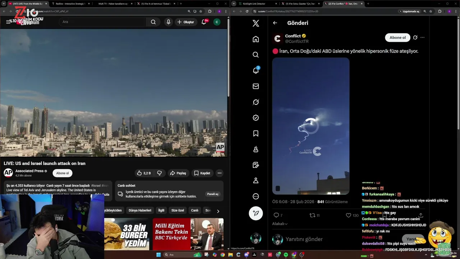
Task: Click the repost icon showing 11
Action: coord(312,215)
